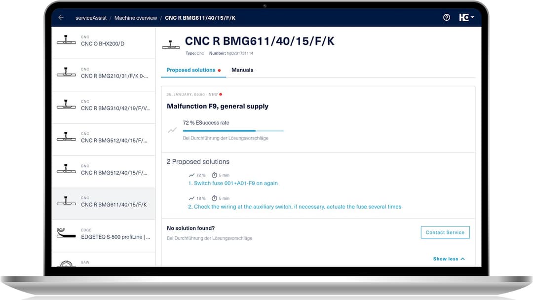The height and width of the screenshot is (300, 533).
Task: Select the 25. January NEW timestamp label
Action: pyautogui.click(x=194, y=94)
